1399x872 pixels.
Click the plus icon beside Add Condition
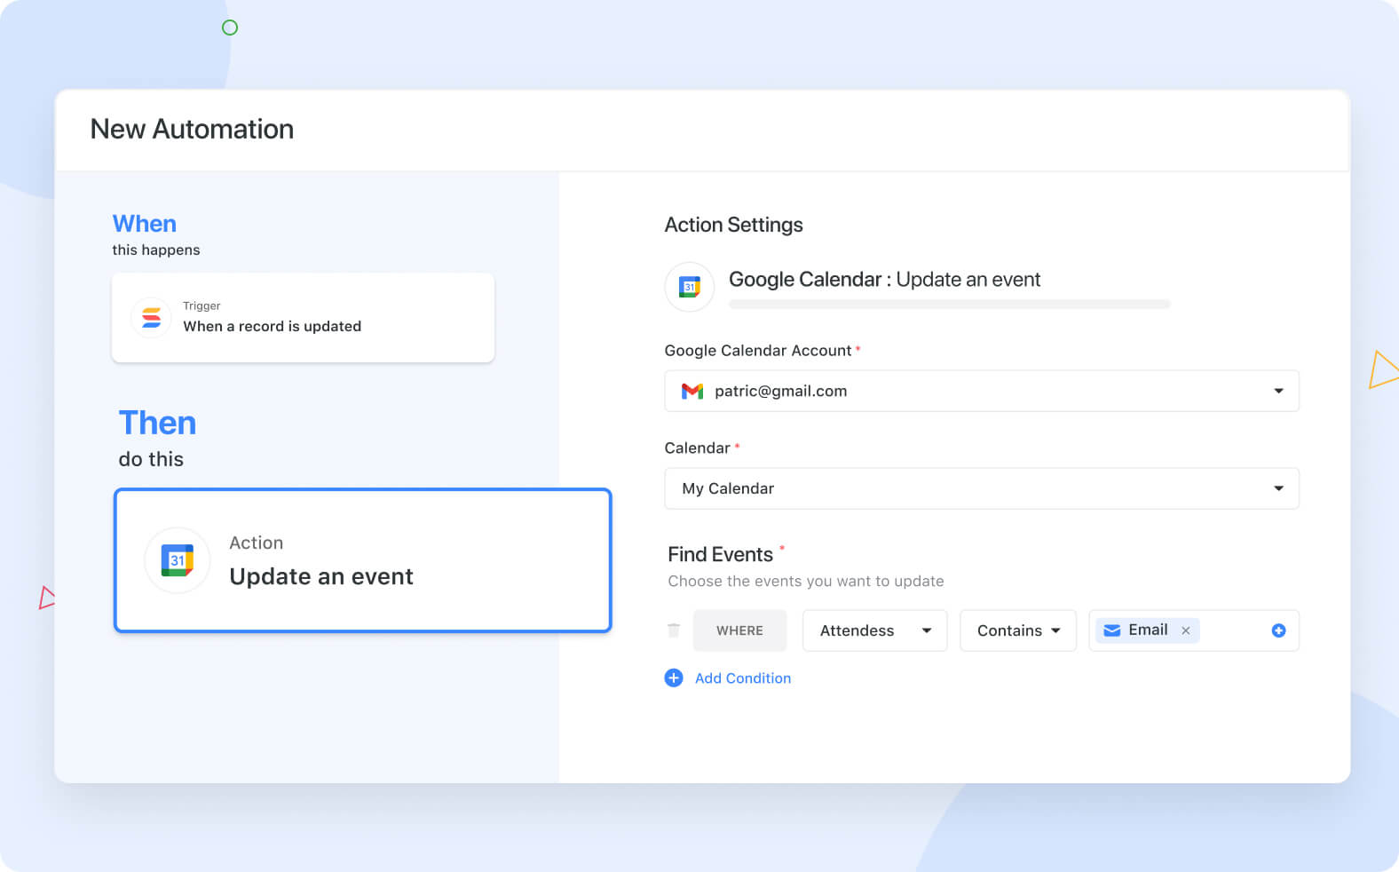point(674,678)
